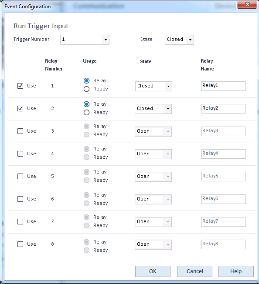Viewport: 259px width, 284px height.
Task: Enable the Use checkbox for relay 7
Action: (x=20, y=222)
